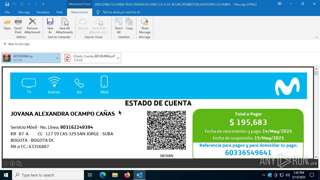Open the Help tab
This screenshot has width=320, height=180.
point(59,12)
